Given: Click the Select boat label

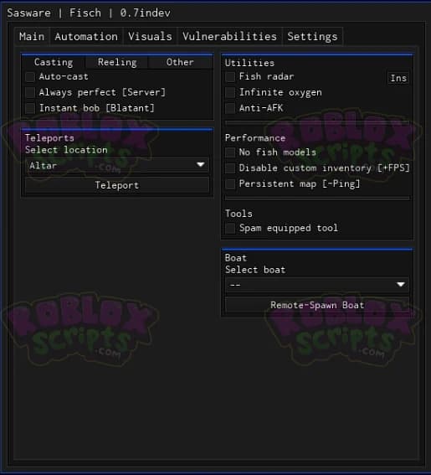Looking at the screenshot, I should [255, 270].
